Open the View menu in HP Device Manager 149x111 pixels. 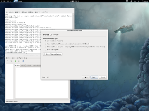tap(13, 58)
